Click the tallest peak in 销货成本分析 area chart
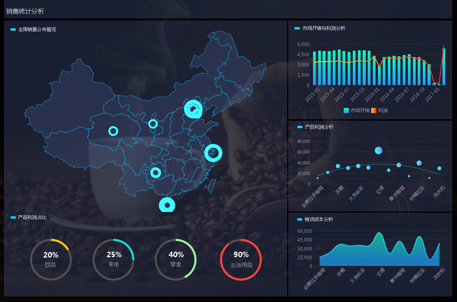Image resolution: width=457 pixels, height=302 pixels. coord(379,233)
